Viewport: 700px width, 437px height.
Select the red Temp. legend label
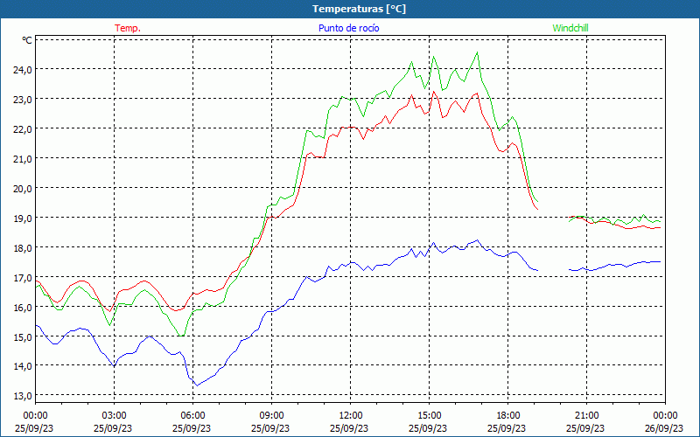click(x=128, y=28)
